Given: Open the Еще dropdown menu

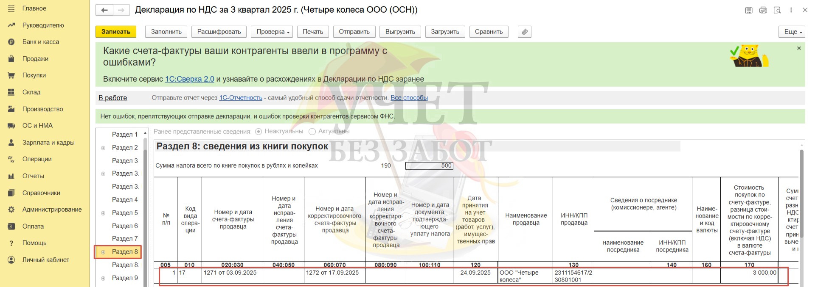Looking at the screenshot, I should click(792, 32).
